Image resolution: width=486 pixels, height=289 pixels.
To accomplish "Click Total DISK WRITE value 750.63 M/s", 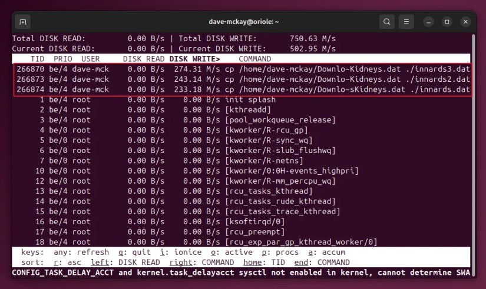I will coord(313,38).
